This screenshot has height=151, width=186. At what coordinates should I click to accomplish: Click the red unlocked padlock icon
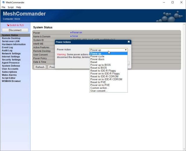8,25
